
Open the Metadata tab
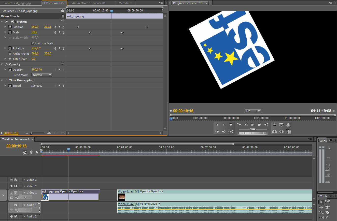pyautogui.click(x=125, y=3)
